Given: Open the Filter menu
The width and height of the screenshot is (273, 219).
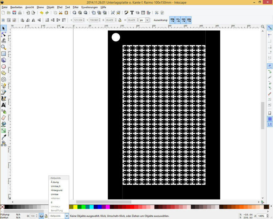Looking at the screenshot, I should click(x=76, y=7).
